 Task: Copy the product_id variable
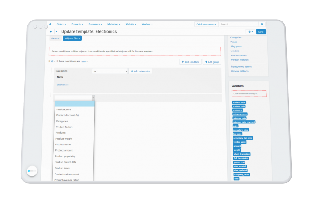tap(237, 110)
